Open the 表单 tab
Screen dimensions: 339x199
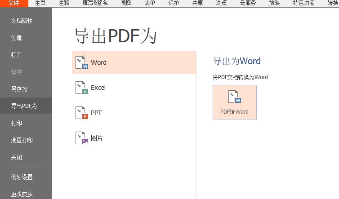[x=150, y=3]
